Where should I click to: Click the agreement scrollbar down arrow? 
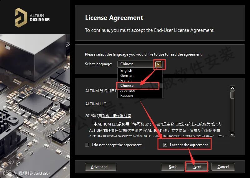(x=232, y=134)
